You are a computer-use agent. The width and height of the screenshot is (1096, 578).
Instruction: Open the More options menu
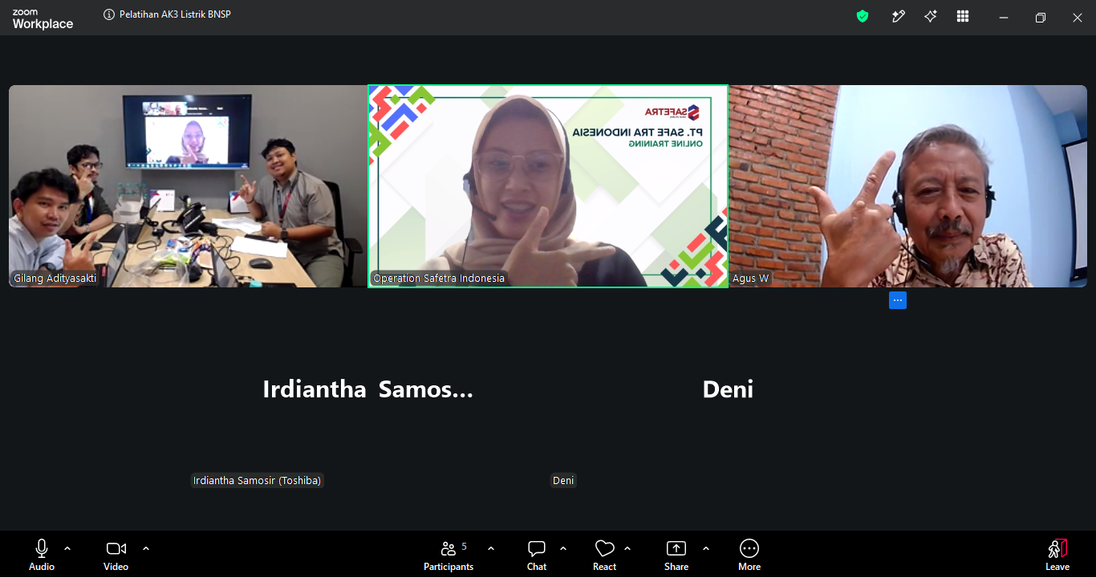pyautogui.click(x=749, y=555)
